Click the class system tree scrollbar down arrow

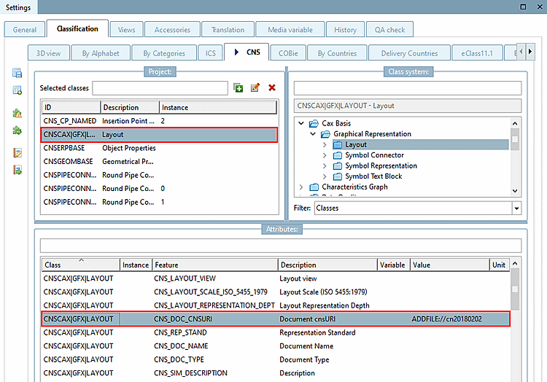coord(516,190)
